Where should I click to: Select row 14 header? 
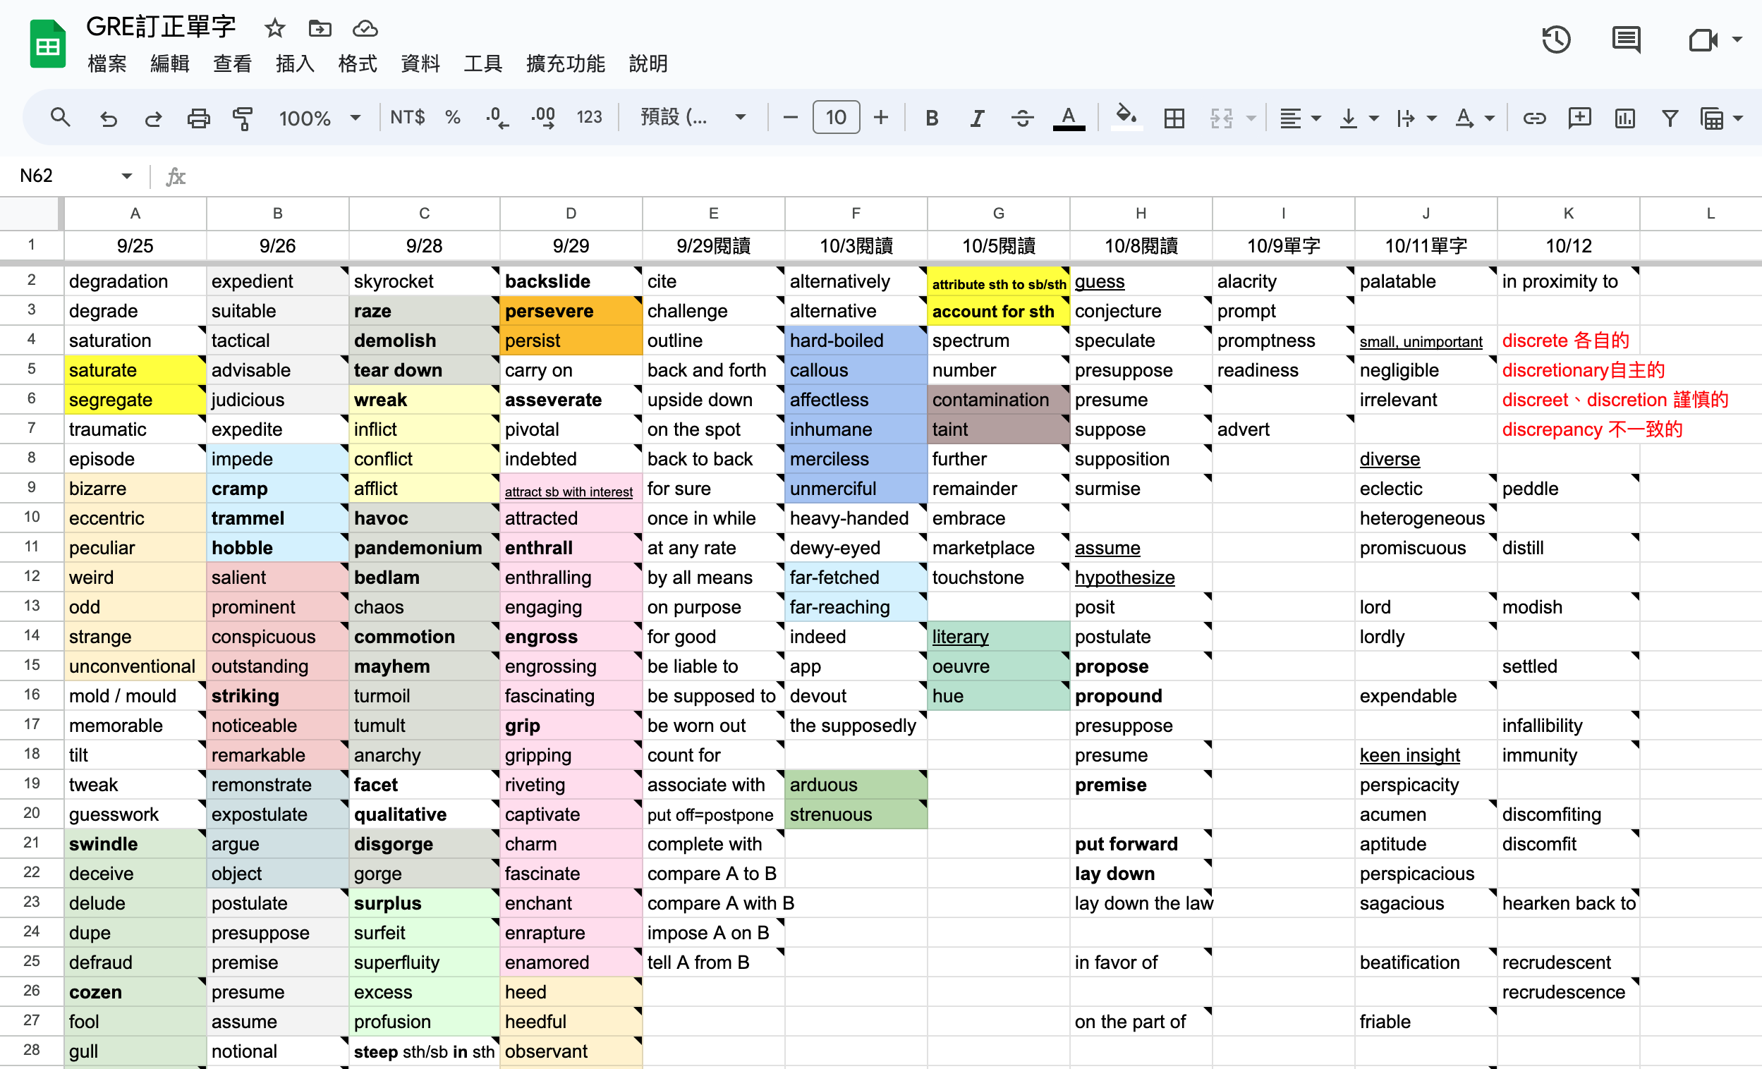coord(32,635)
